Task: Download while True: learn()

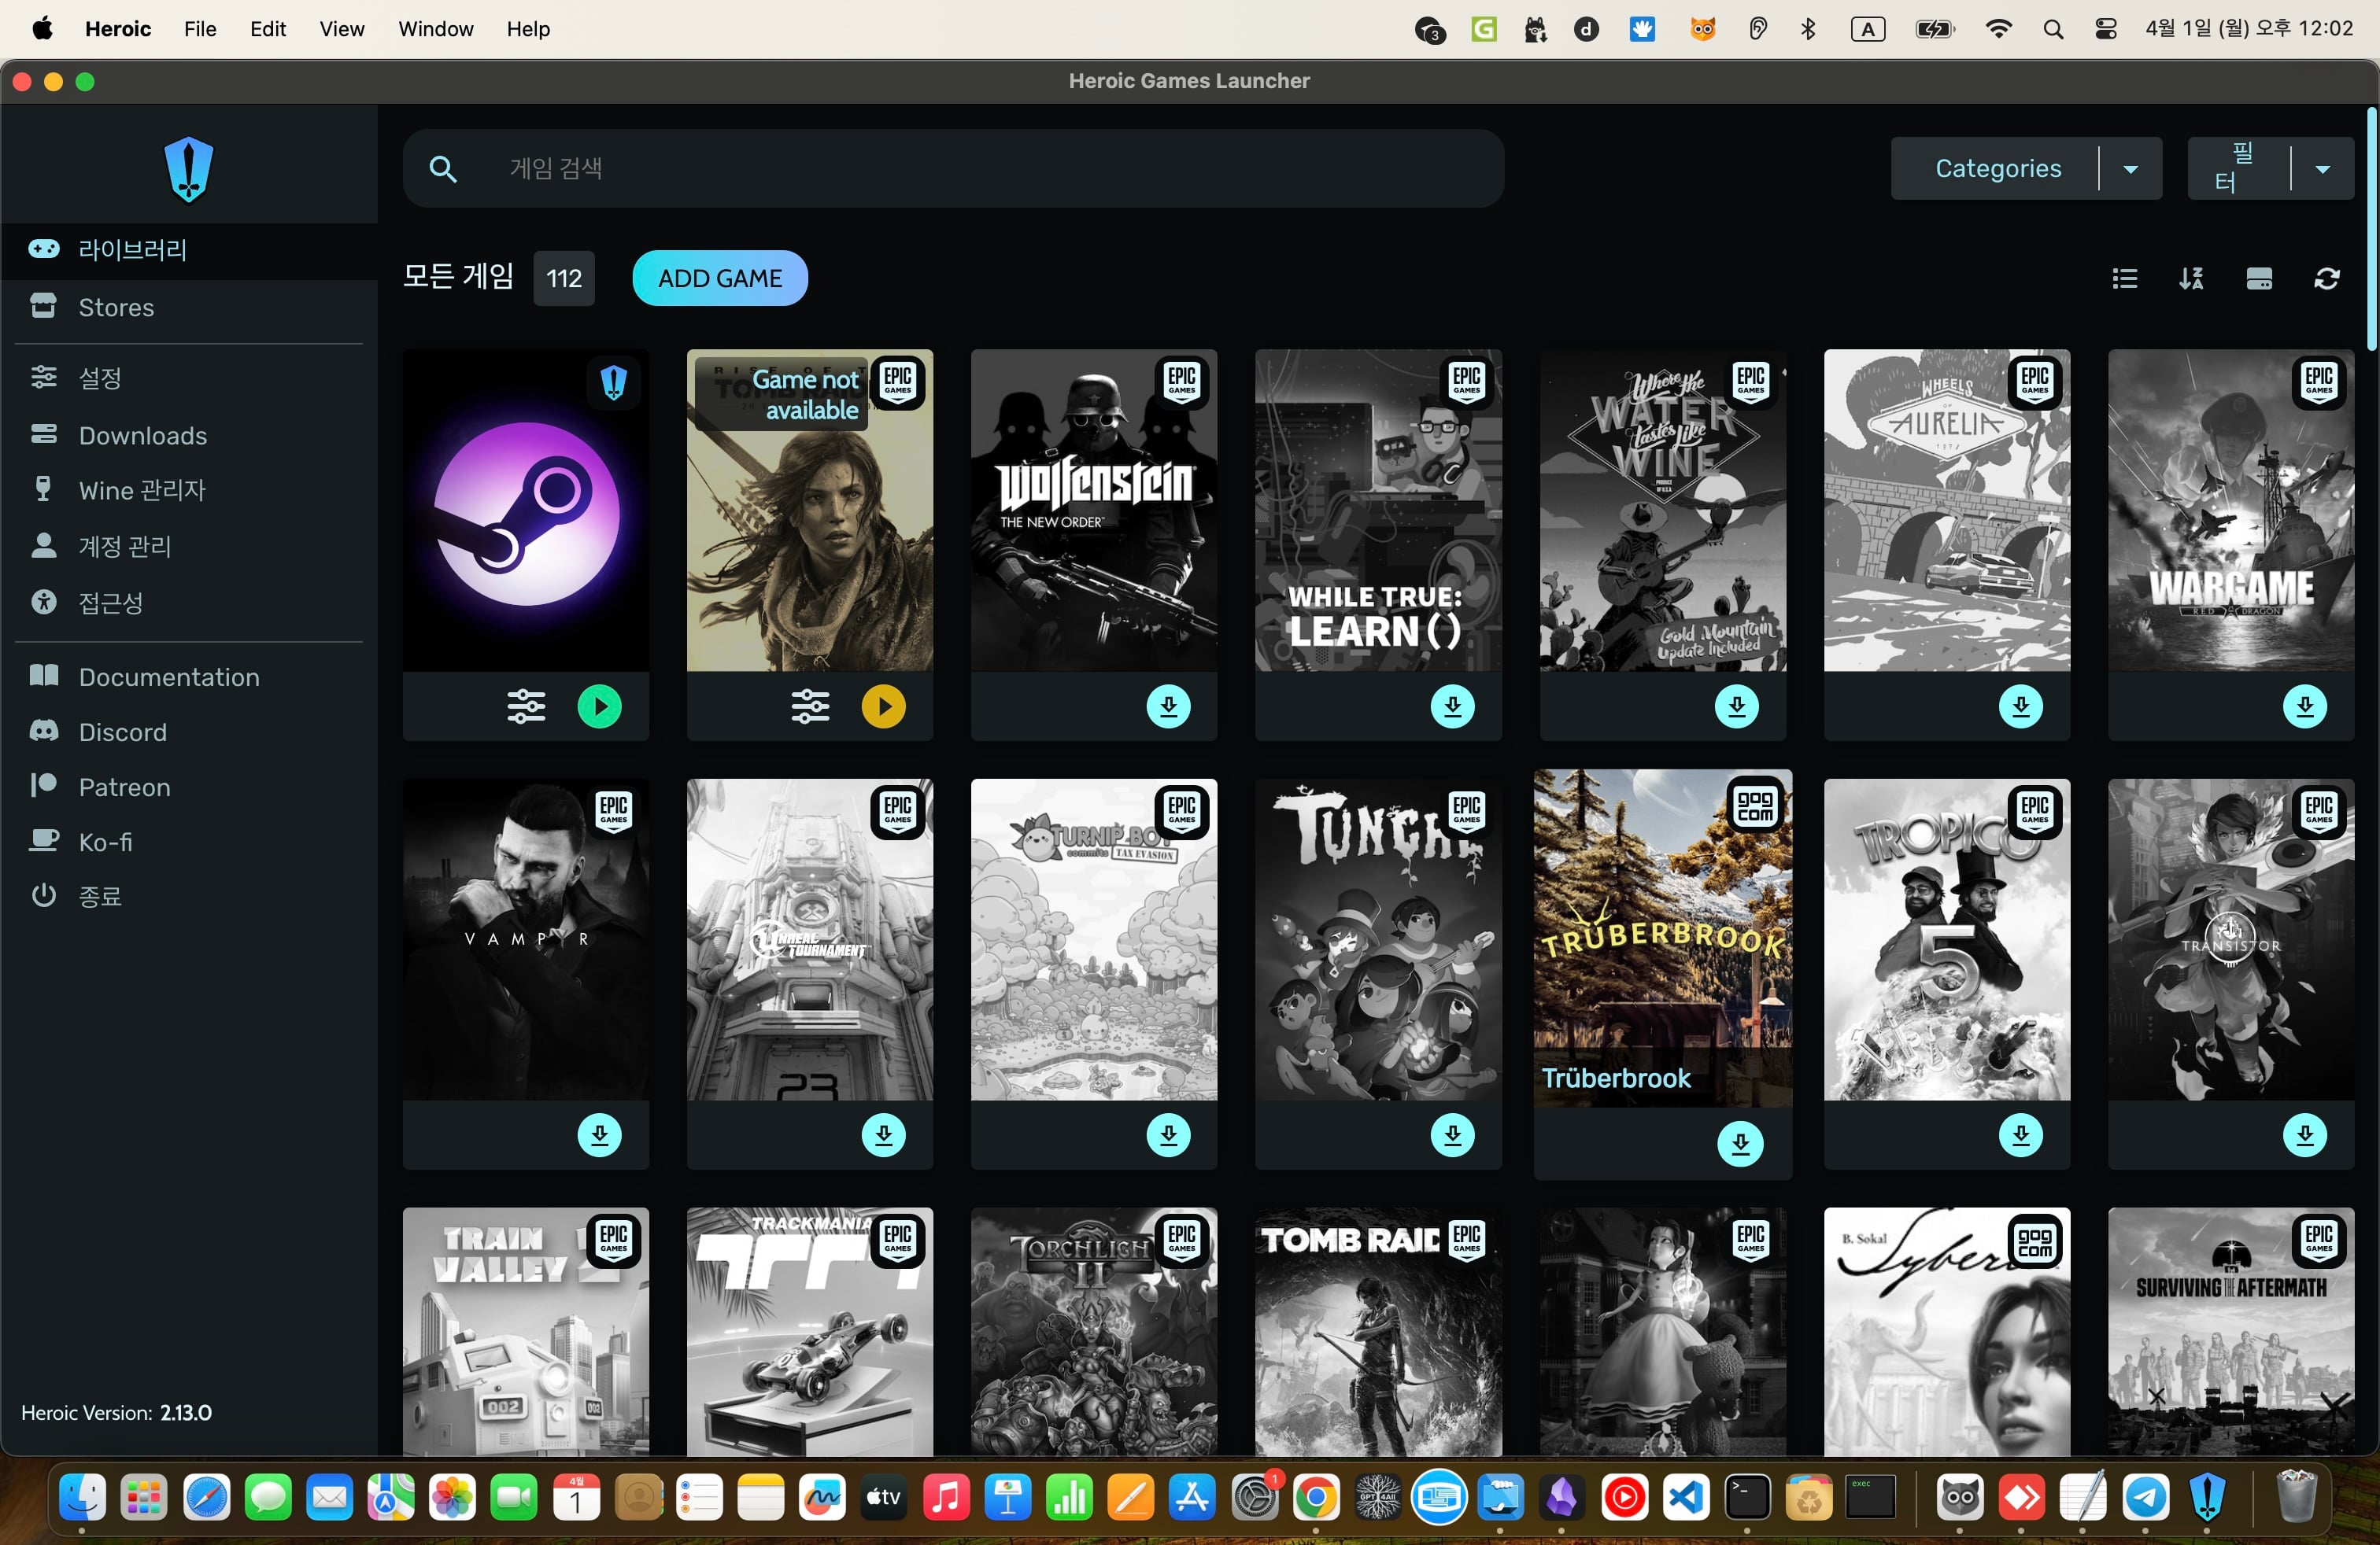Action: [x=1453, y=706]
